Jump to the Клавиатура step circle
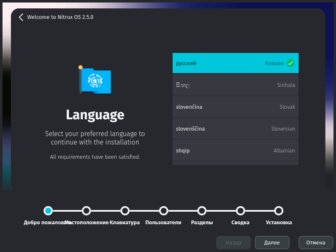Screen dimensions: 336x252 point(125,211)
